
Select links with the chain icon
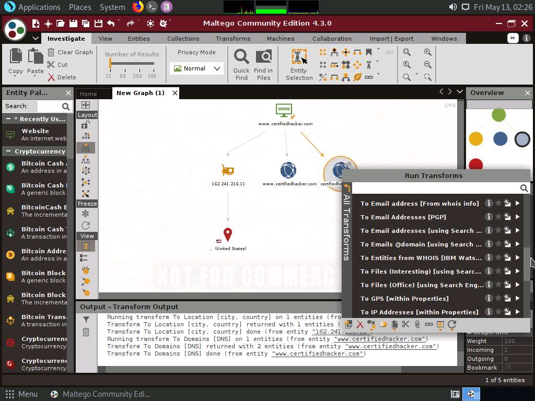pyautogui.click(x=369, y=77)
